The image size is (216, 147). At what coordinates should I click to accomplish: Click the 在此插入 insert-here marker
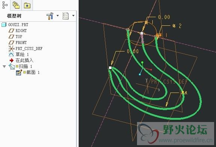pos(24,60)
